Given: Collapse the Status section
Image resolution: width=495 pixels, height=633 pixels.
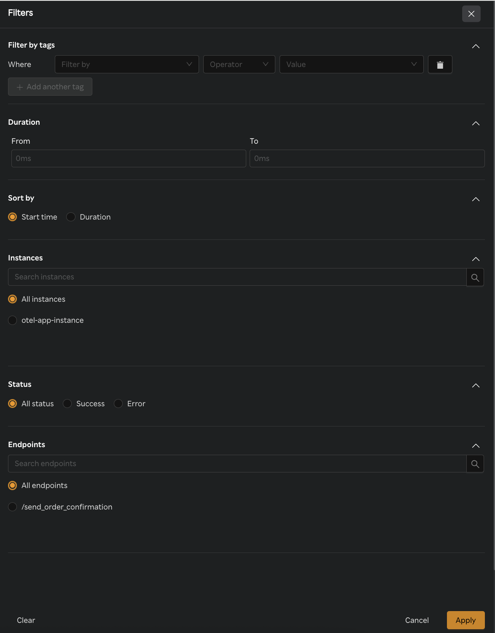Looking at the screenshot, I should tap(476, 385).
